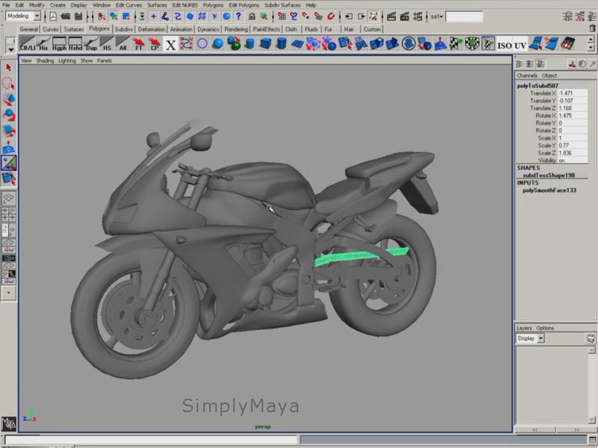The width and height of the screenshot is (598, 448).
Task: Toggle the Channel Box display button
Action: [x=591, y=16]
